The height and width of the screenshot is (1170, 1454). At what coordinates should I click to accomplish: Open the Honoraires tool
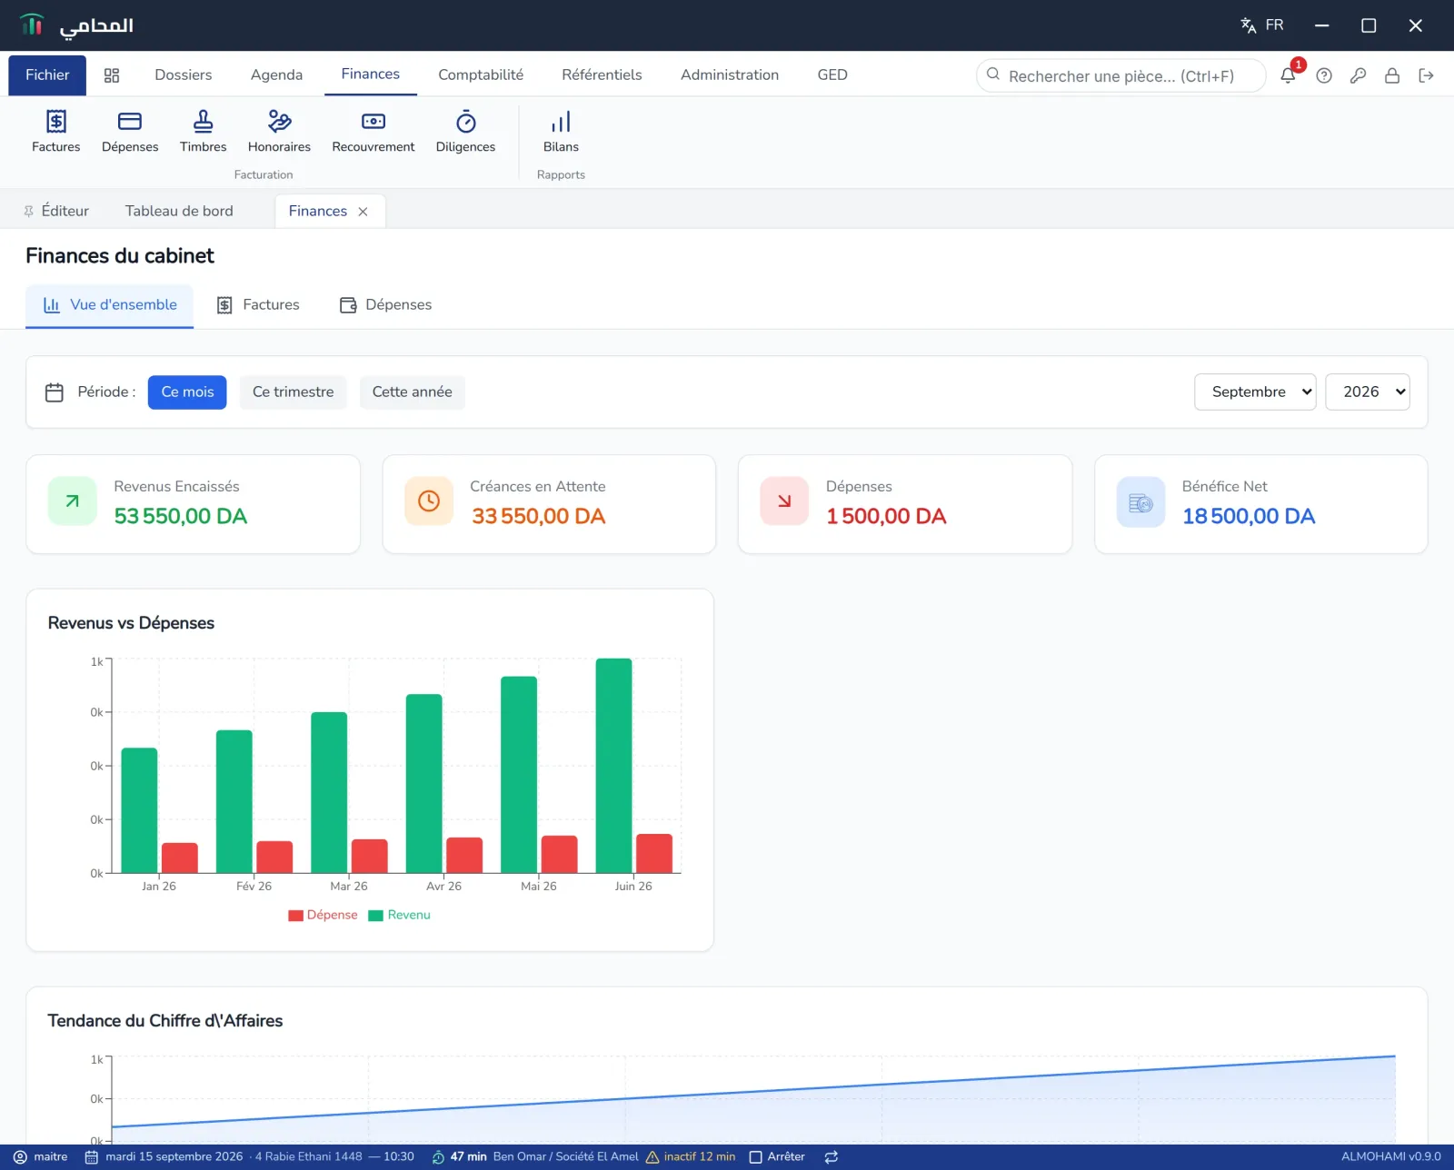point(279,131)
